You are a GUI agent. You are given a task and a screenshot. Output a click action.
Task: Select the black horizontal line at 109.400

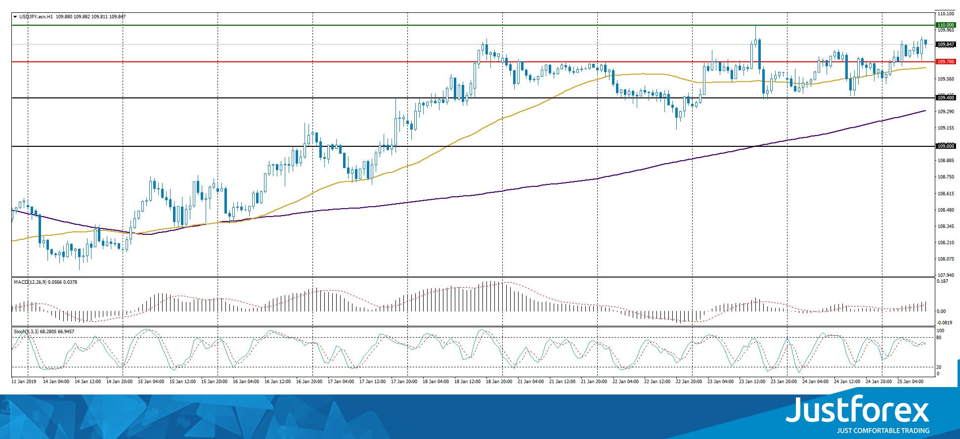point(473,98)
